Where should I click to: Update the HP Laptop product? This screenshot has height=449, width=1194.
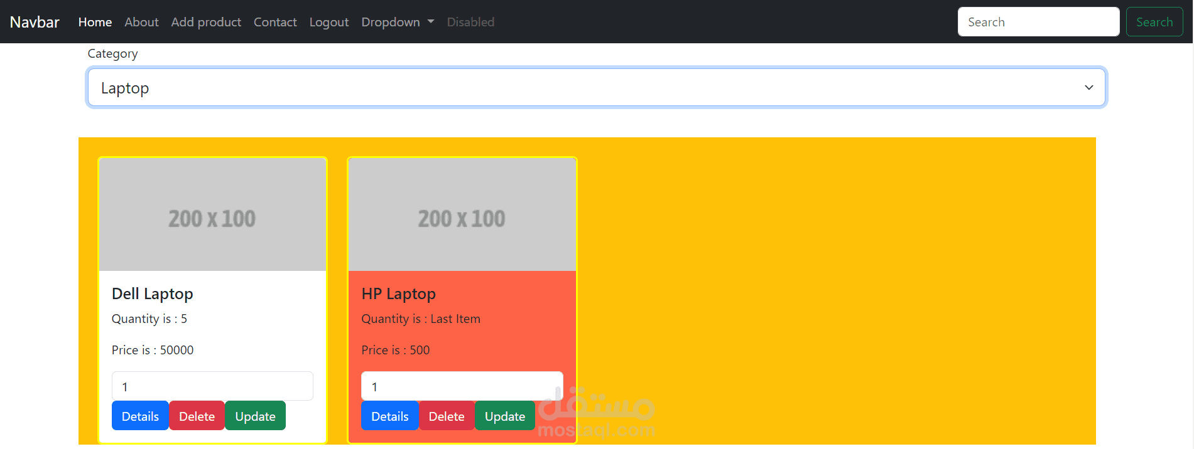click(x=505, y=416)
